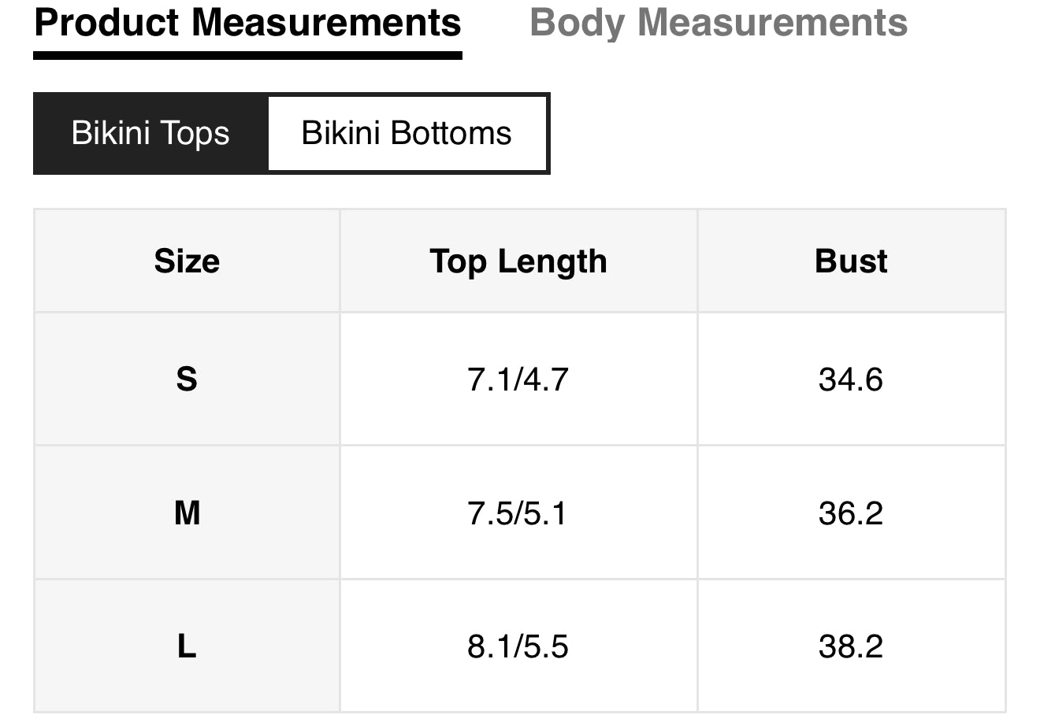Click the Top Length column header

(518, 261)
